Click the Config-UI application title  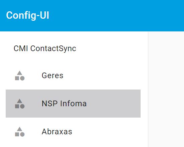click(x=28, y=15)
